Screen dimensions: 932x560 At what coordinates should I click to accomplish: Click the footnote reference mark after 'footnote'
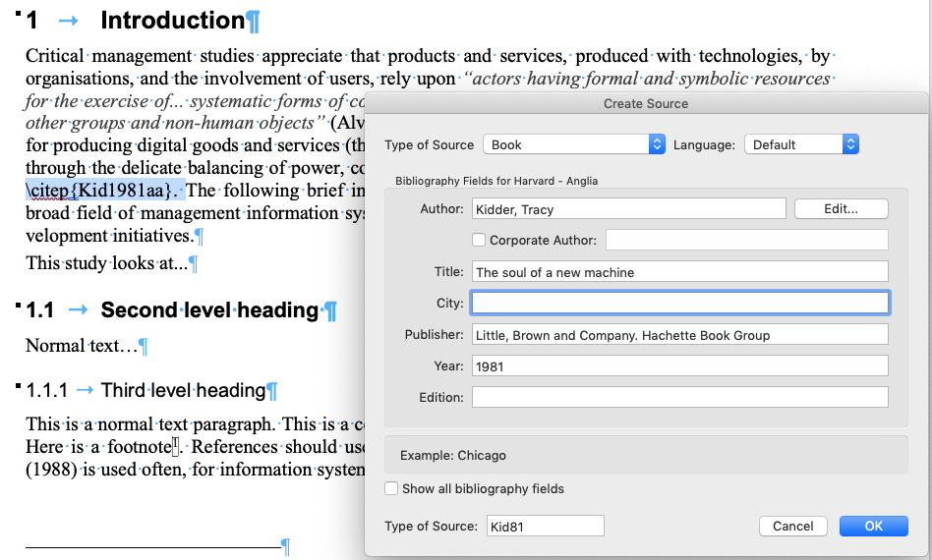(x=175, y=445)
